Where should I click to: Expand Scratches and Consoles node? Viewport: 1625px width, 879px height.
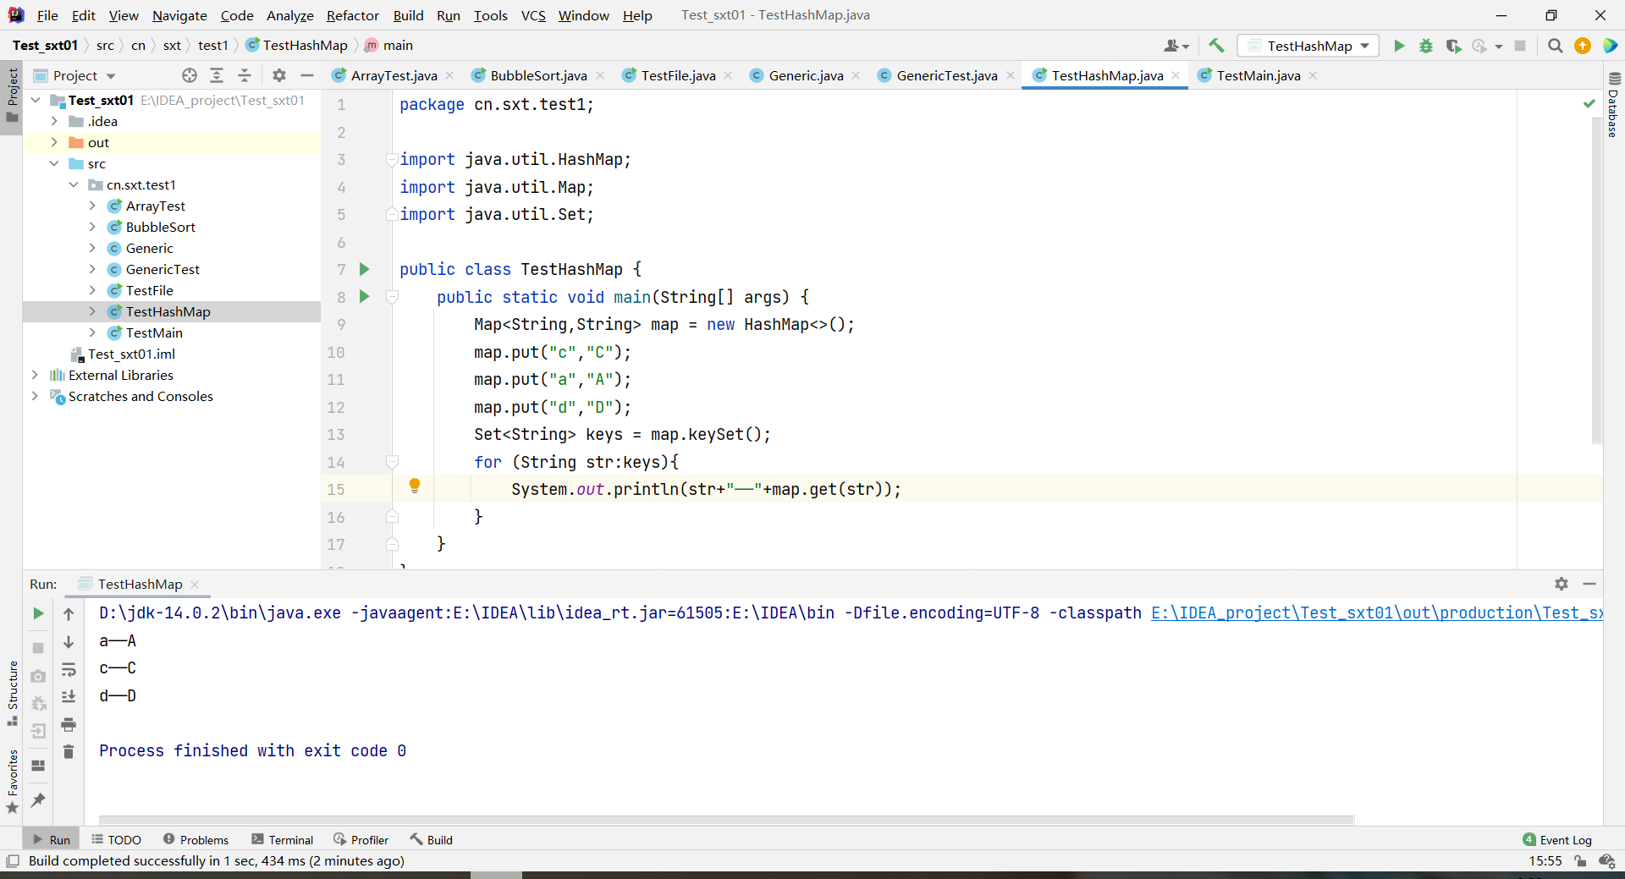(35, 396)
